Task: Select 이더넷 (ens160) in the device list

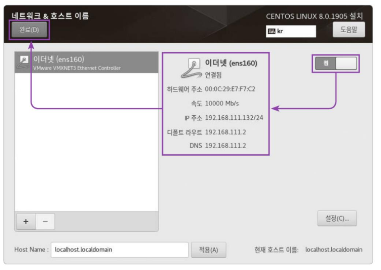Action: pyautogui.click(x=87, y=62)
